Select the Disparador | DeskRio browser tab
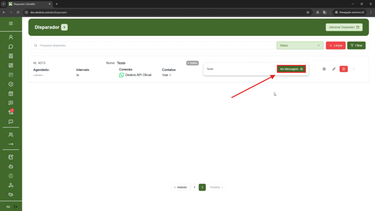 pyautogui.click(x=29, y=4)
